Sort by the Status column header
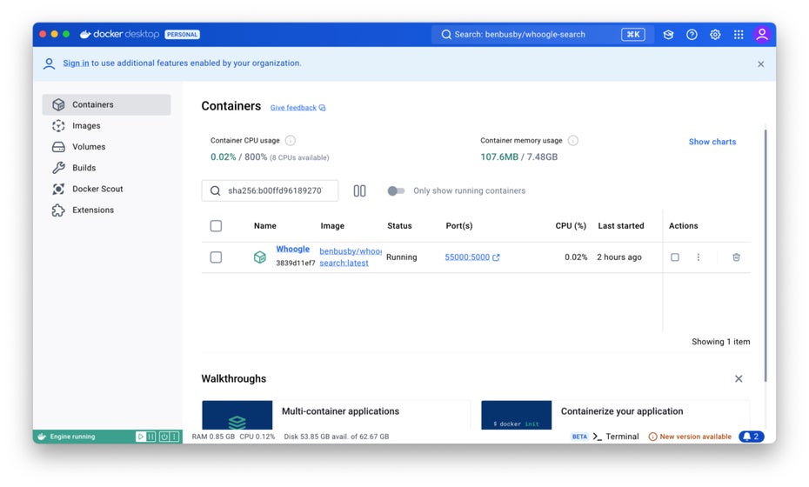809x487 pixels. tap(399, 226)
